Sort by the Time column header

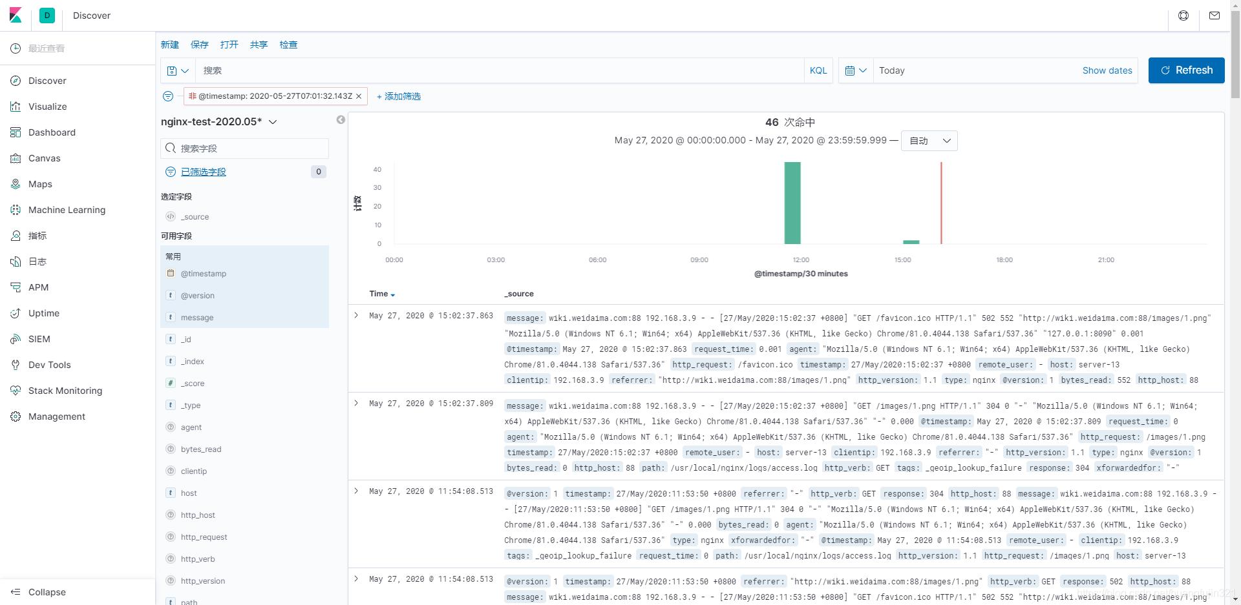[382, 294]
